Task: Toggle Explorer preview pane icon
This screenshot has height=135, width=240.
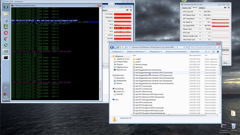Action: 213,52
